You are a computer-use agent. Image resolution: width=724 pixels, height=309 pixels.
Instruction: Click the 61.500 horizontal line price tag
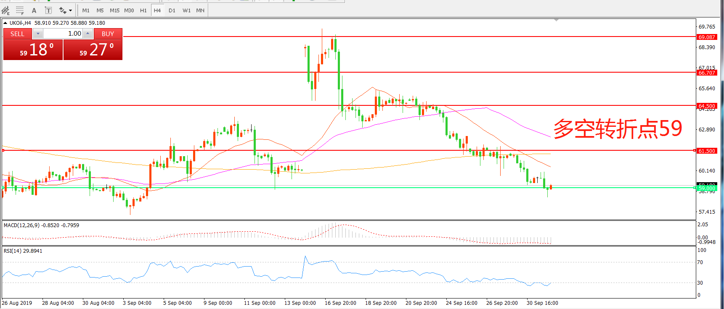(x=707, y=151)
